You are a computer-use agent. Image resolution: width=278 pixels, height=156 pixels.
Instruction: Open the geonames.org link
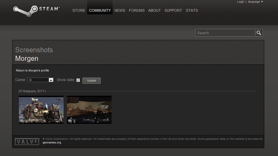coord(52,142)
